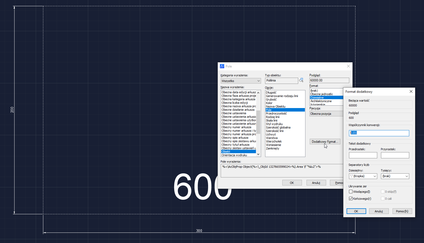Open the Kategoria wyrażenia dropdown
The image size is (424, 243).
coord(241,81)
